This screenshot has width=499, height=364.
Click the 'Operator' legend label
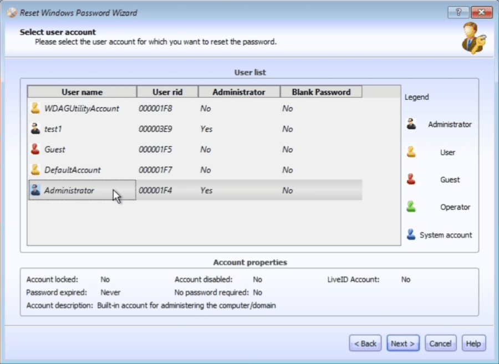pos(455,207)
